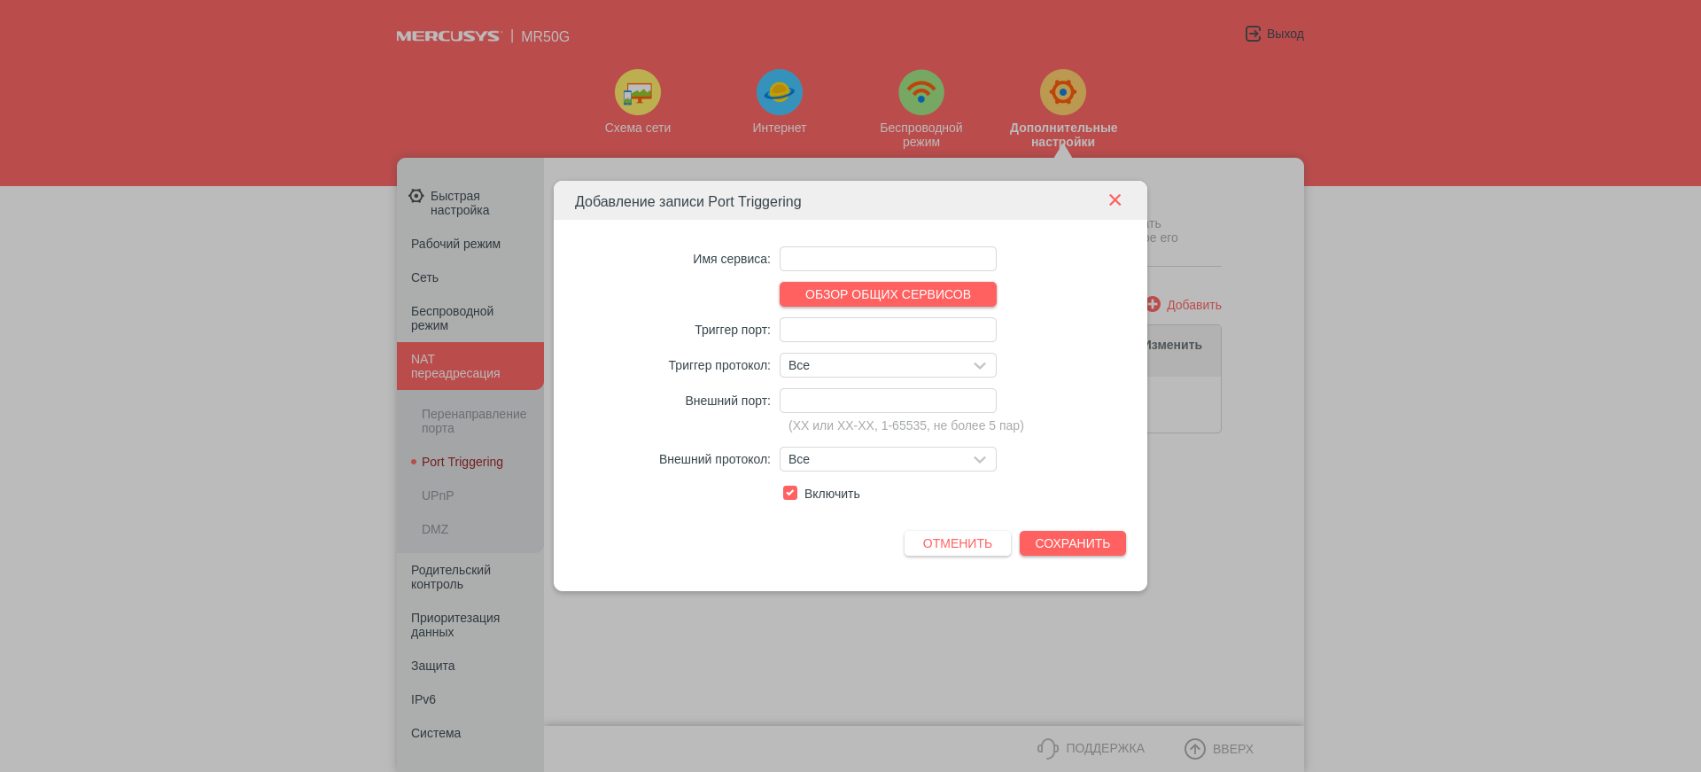
Task: Close the Port Triggering dialog with the red X
Action: click(1115, 200)
